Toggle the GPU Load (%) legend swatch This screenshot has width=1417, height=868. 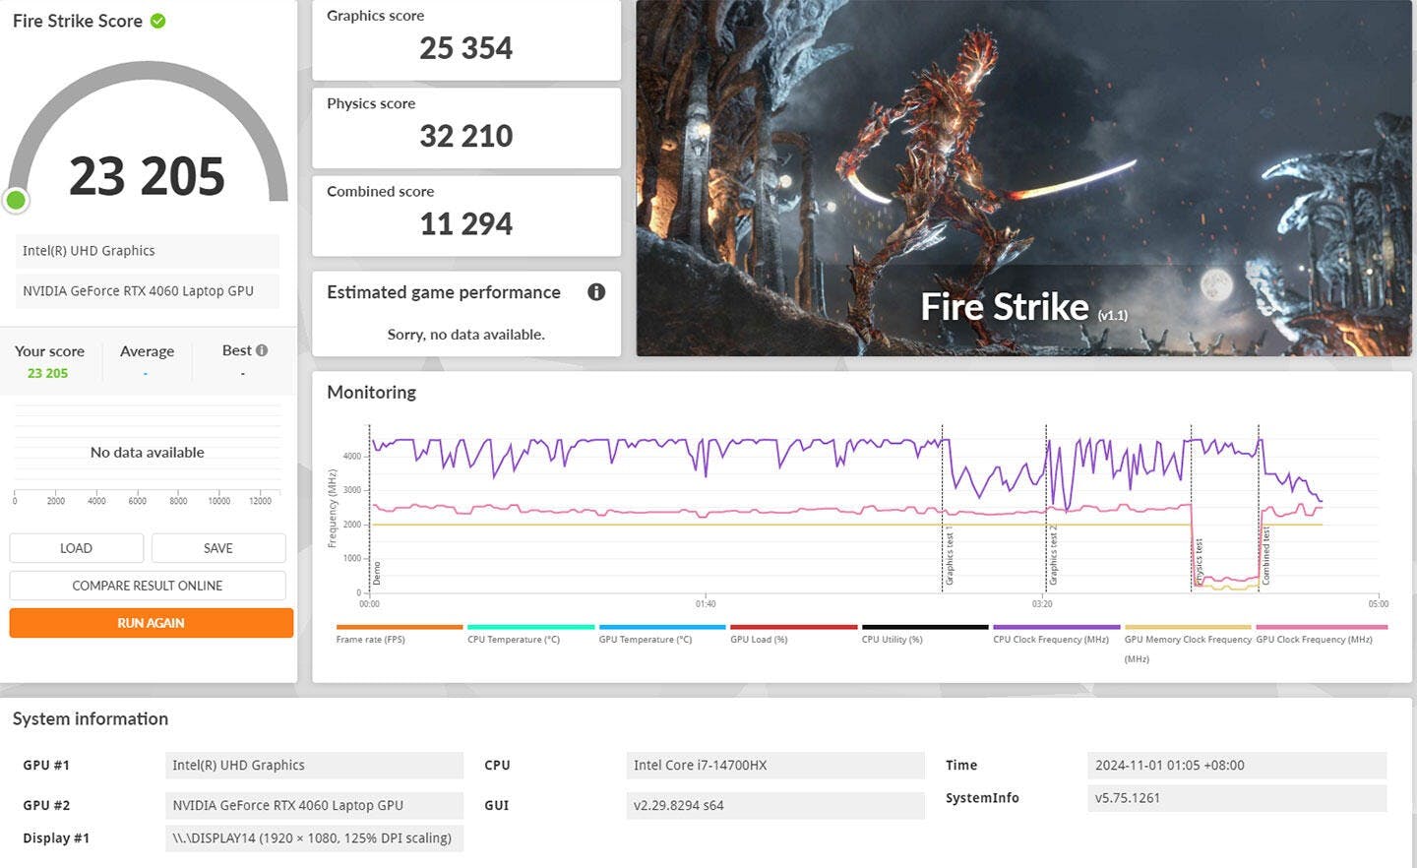tap(794, 627)
